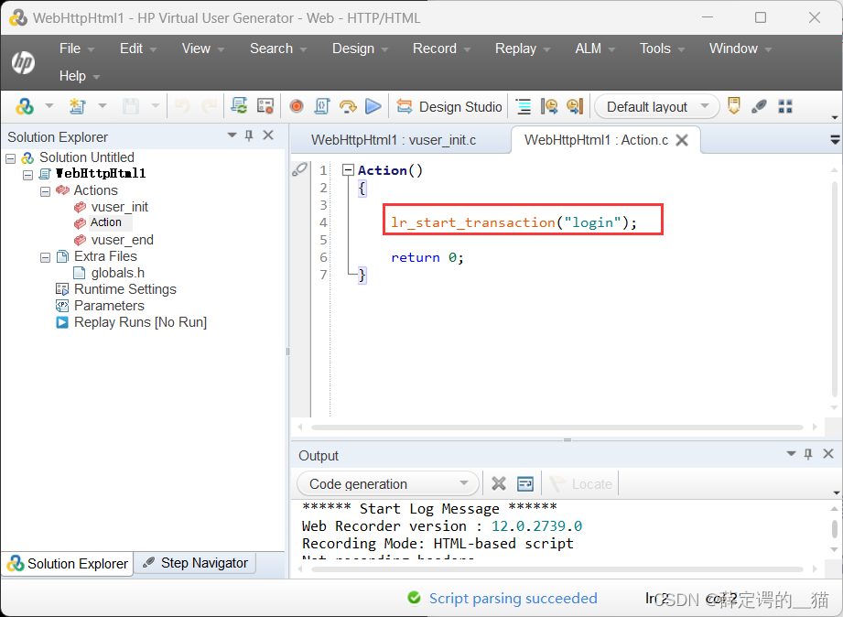The image size is (843, 617).
Task: Collapse the Actions tree node
Action: pyautogui.click(x=45, y=191)
